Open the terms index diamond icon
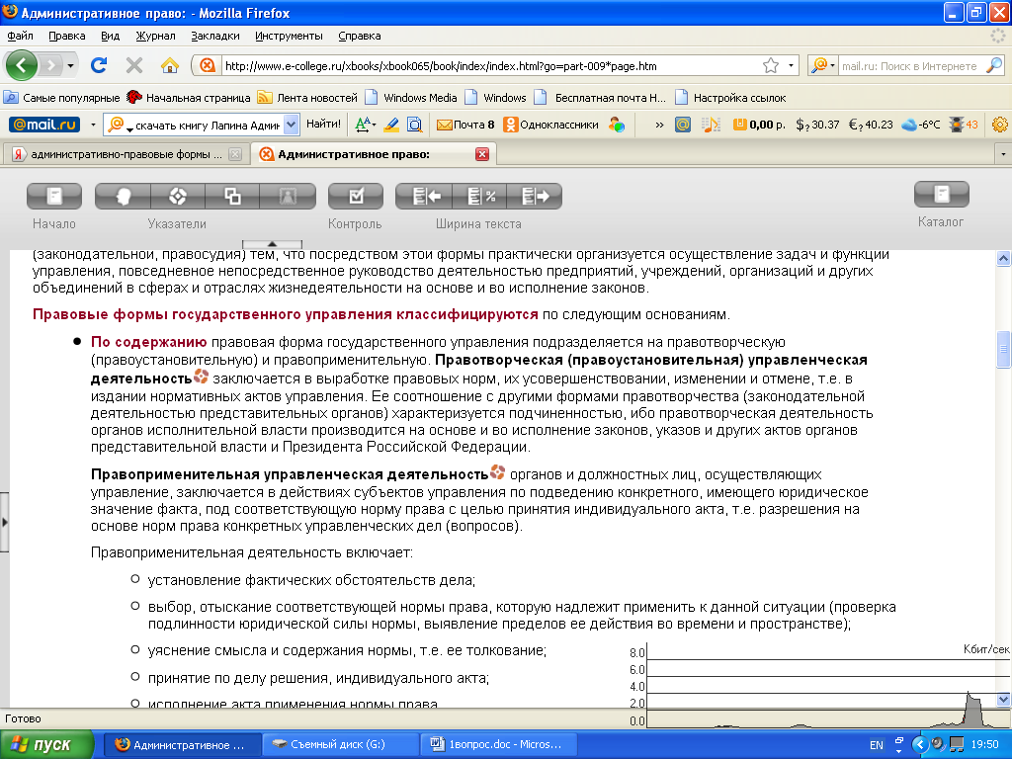1012x759 pixels. pos(178,197)
